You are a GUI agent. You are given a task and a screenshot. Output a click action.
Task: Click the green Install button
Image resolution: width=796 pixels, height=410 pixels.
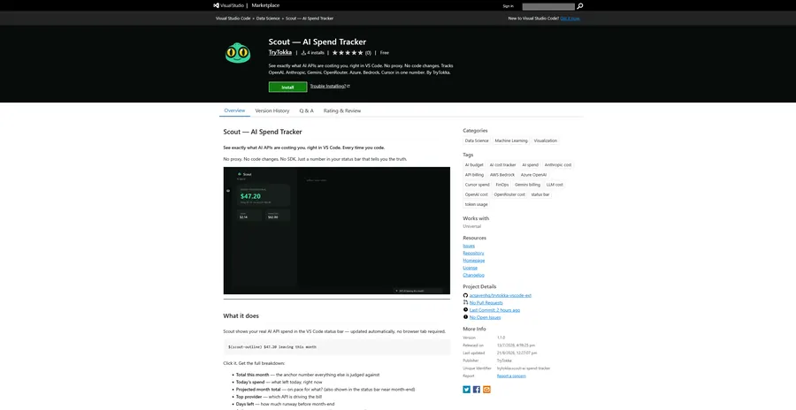[x=287, y=87]
